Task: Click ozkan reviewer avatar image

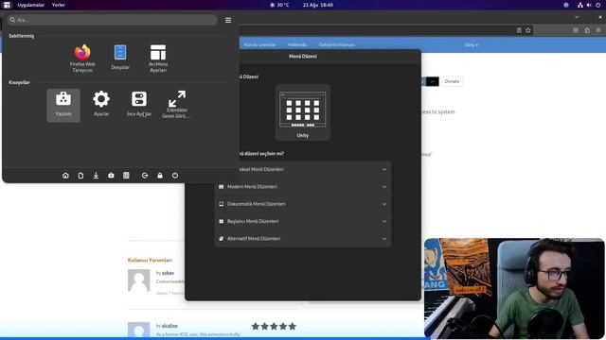Action: [x=139, y=280]
